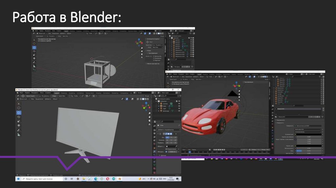This screenshot has width=336, height=188.
Task: Open the Modifiers wrench tab in the monitor window
Action: (154, 152)
